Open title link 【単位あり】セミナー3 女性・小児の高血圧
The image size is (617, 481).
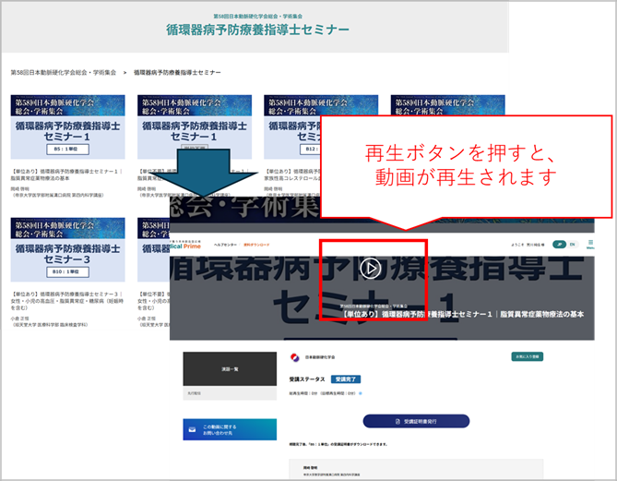click(x=67, y=301)
